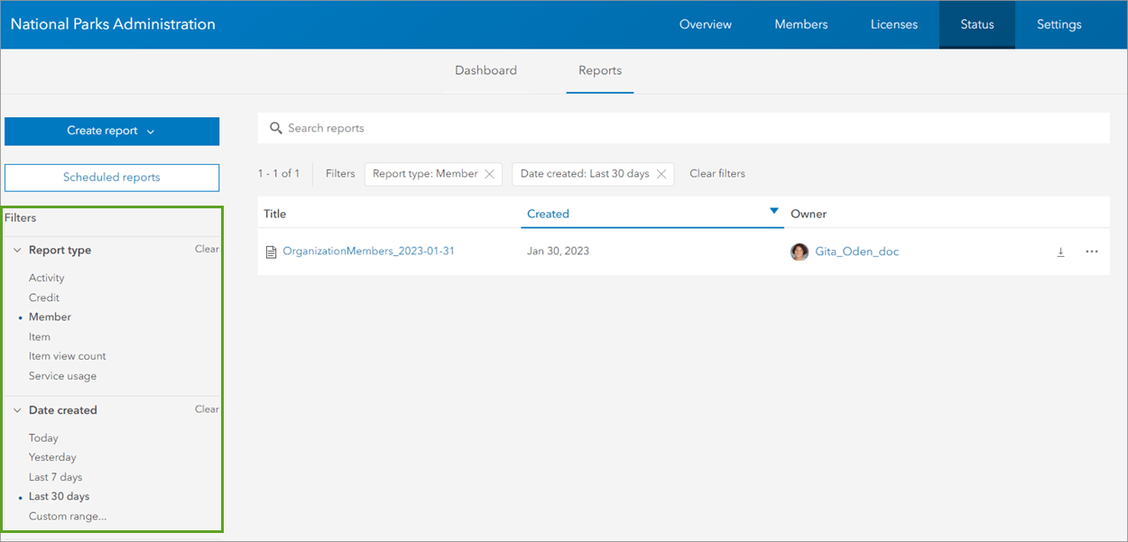1128x542 pixels.
Task: Click the search magnifier icon in Search reports
Action: [x=276, y=128]
